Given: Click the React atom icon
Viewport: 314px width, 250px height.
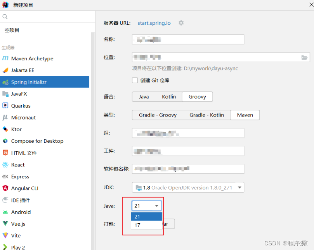Looking at the screenshot, I should pyautogui.click(x=5, y=165).
